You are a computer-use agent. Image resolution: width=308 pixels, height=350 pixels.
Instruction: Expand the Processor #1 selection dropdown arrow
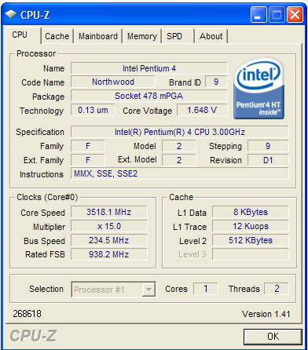(148, 290)
